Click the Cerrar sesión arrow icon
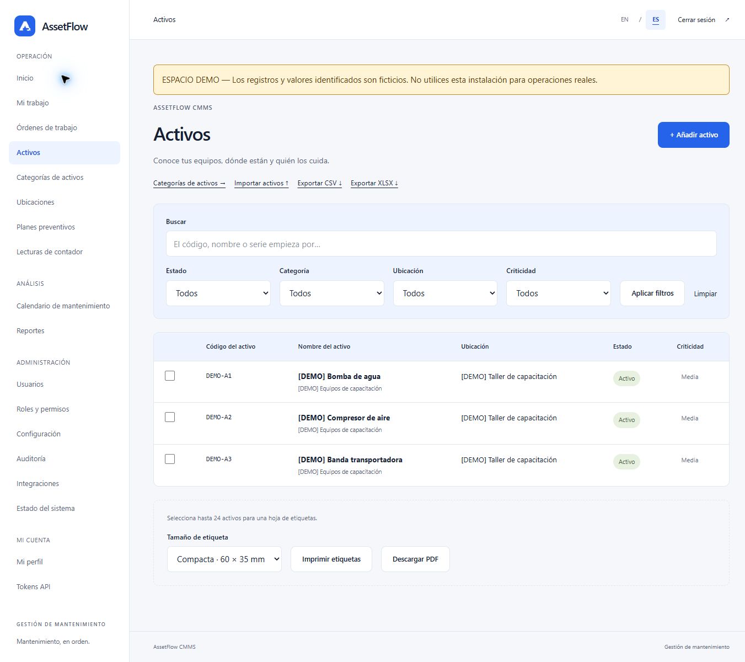The image size is (745, 662). [727, 20]
